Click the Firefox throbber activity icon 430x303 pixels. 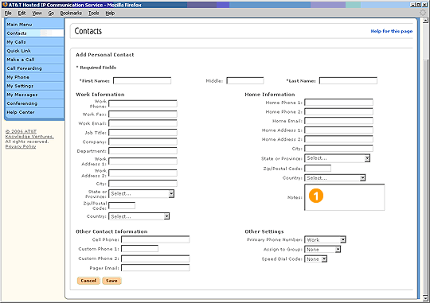pos(423,13)
